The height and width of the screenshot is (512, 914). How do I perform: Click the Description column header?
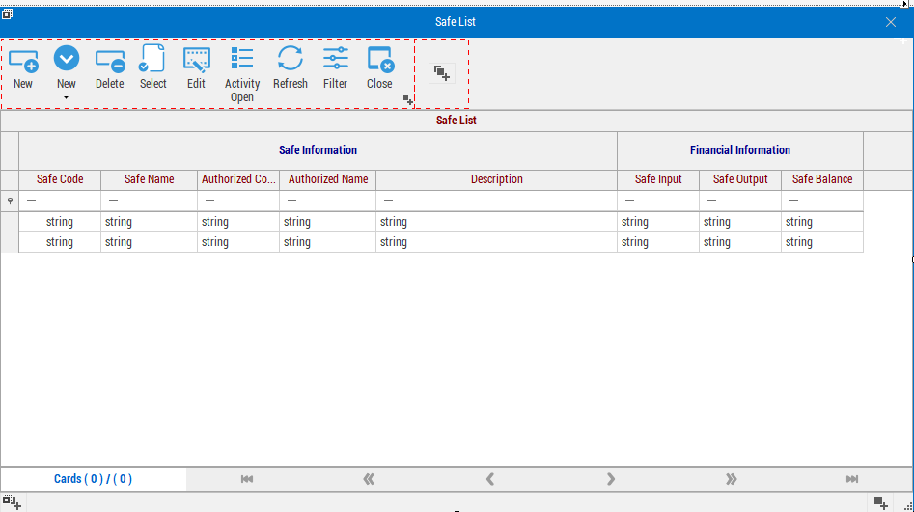pyautogui.click(x=497, y=179)
